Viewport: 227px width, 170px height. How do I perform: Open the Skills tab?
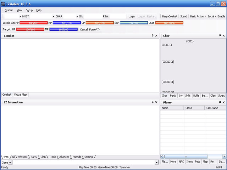188,96
